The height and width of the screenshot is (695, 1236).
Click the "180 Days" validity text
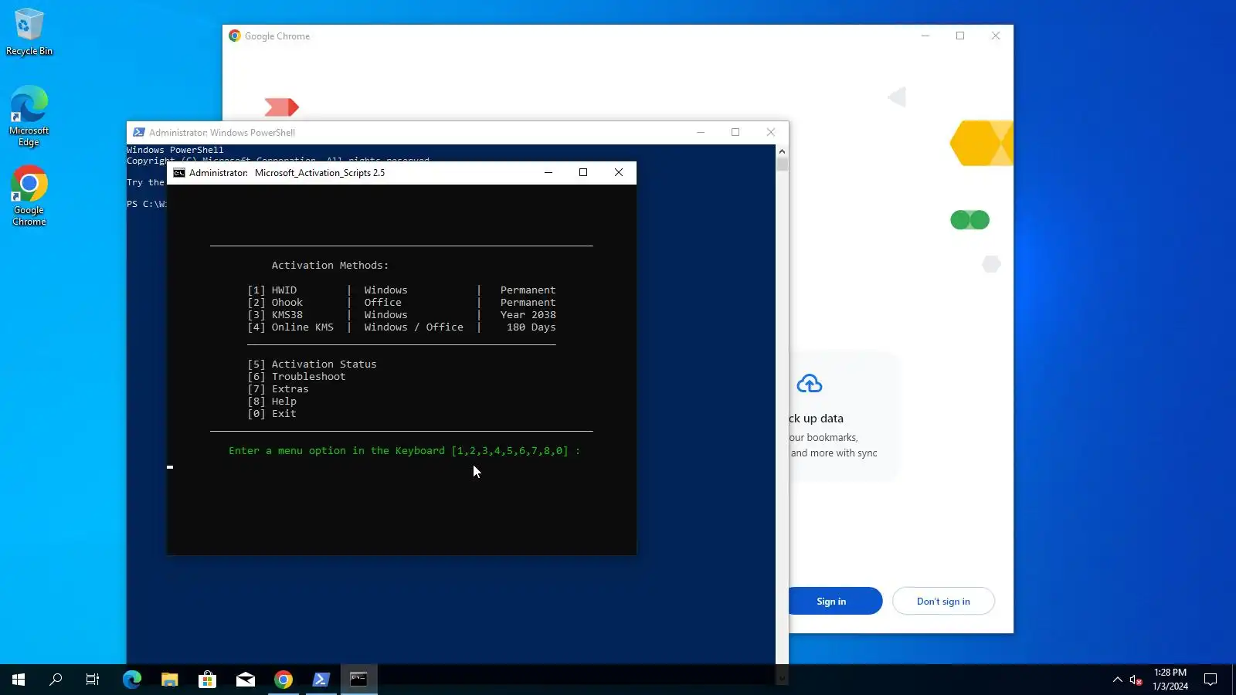coord(531,327)
